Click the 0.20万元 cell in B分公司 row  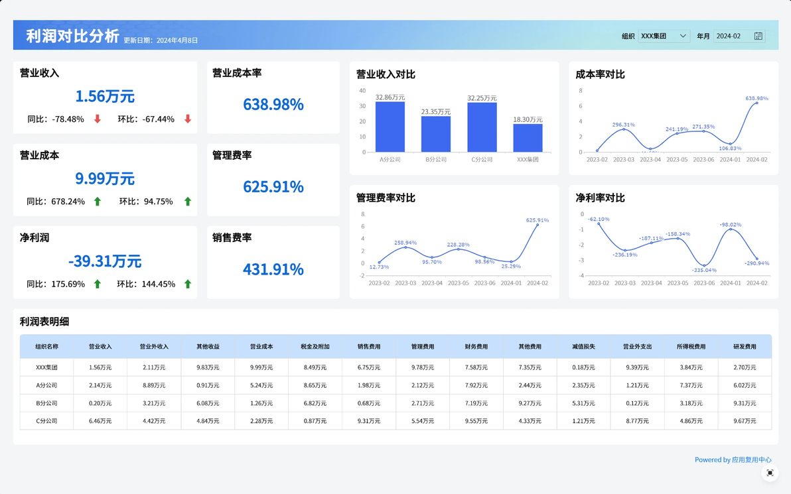(100, 403)
